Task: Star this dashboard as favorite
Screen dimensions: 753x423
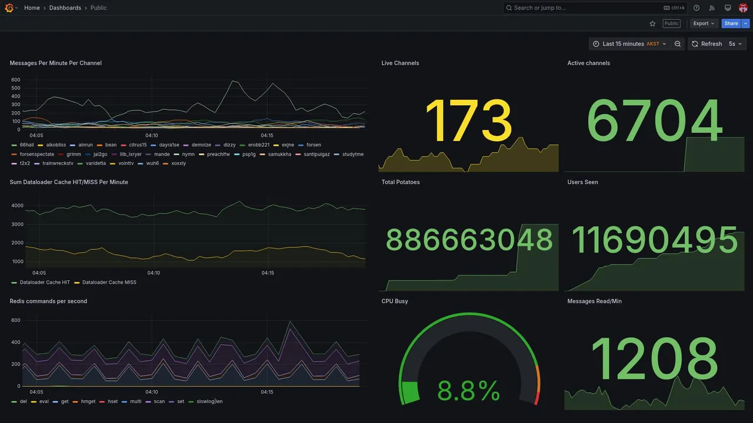Action: point(652,23)
